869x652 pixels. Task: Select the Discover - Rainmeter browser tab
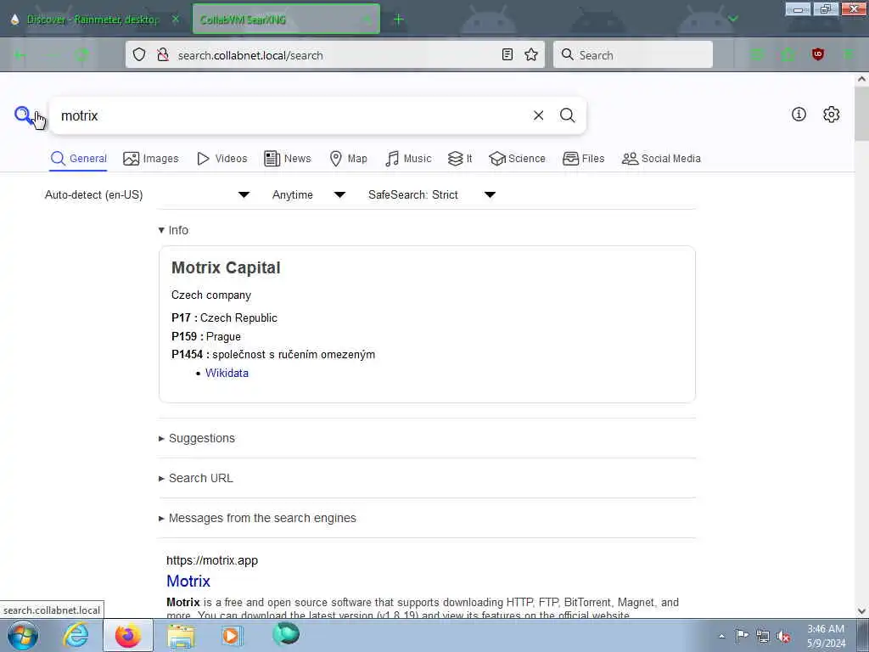pyautogui.click(x=93, y=20)
